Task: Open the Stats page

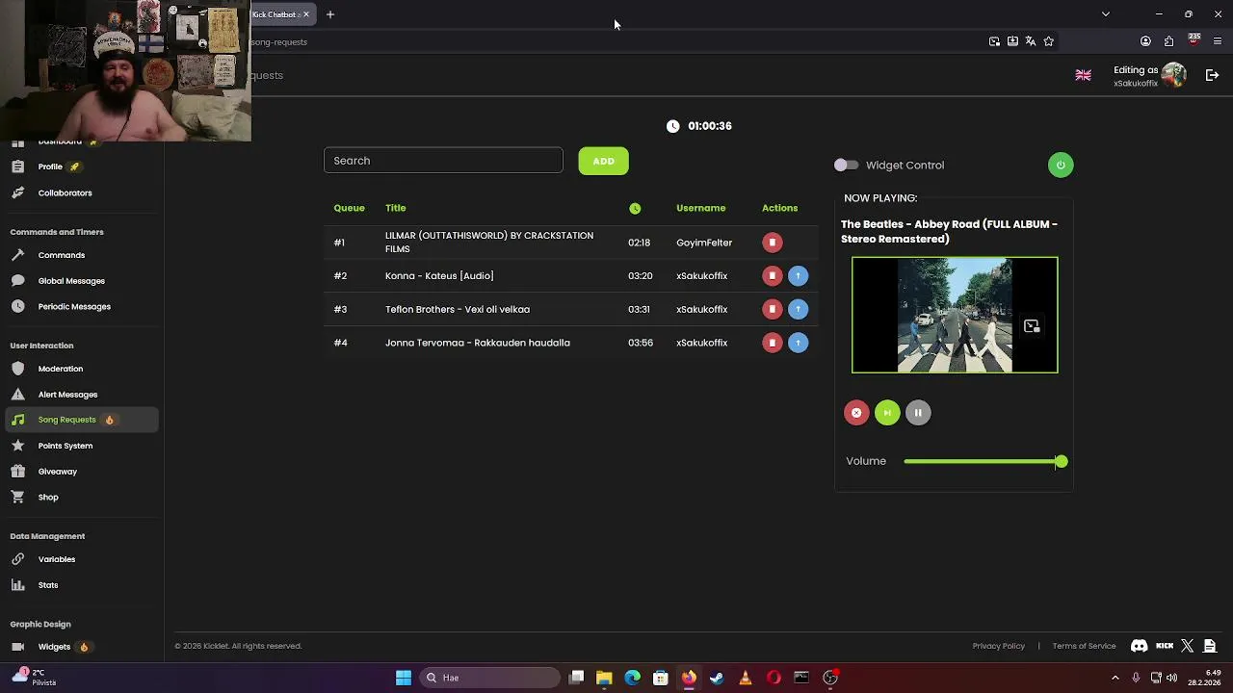Action: pos(47,585)
